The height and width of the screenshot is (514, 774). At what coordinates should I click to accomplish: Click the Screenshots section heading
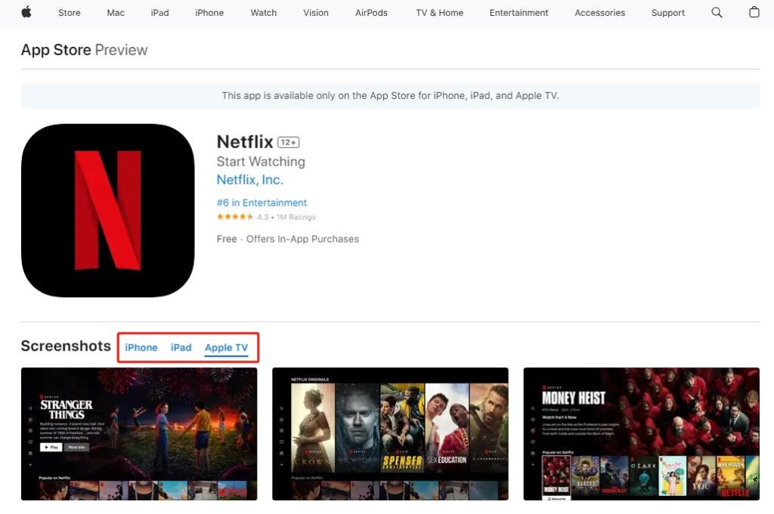66,346
